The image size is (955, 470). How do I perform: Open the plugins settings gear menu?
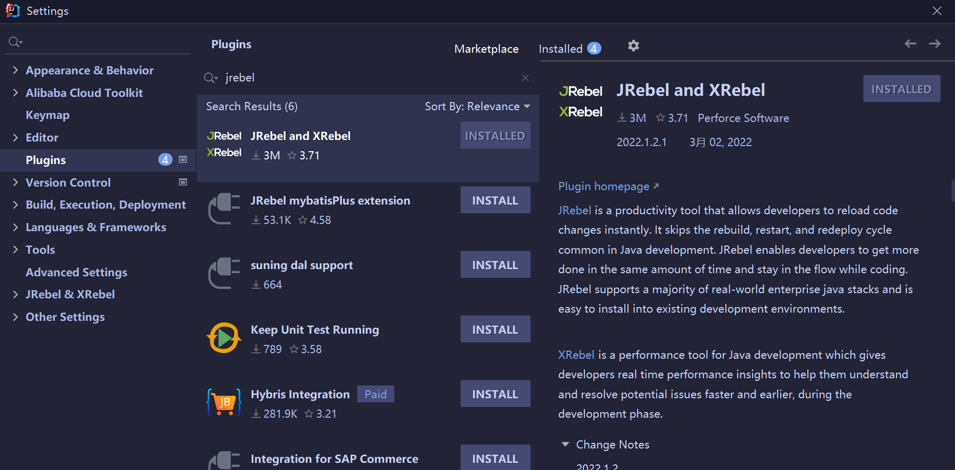point(634,46)
